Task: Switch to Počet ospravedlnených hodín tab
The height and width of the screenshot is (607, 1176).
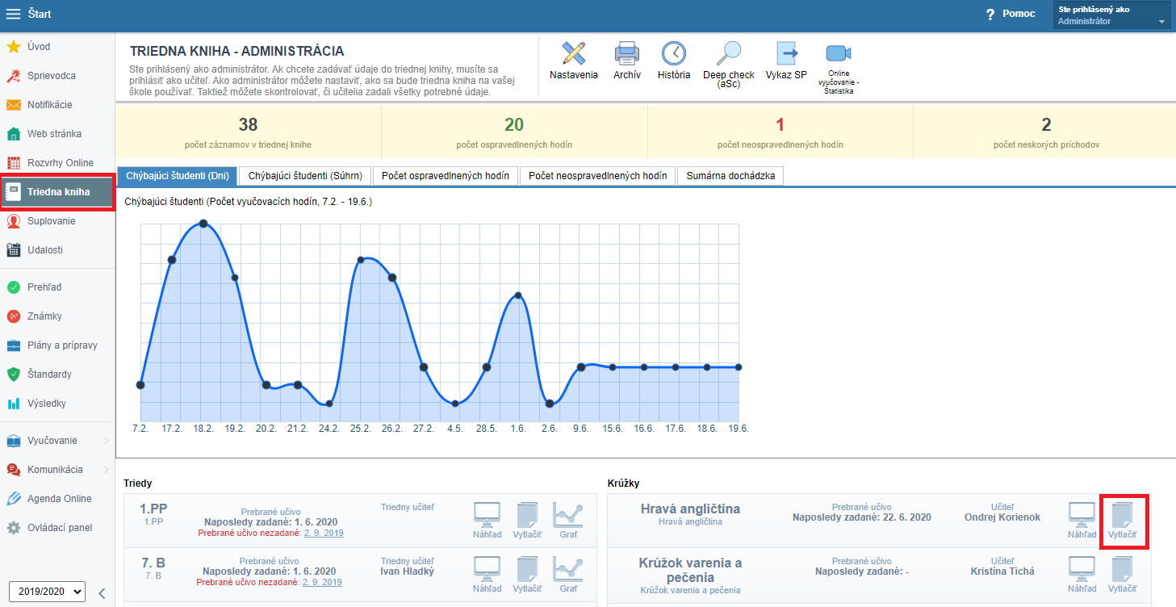Action: [x=446, y=176]
